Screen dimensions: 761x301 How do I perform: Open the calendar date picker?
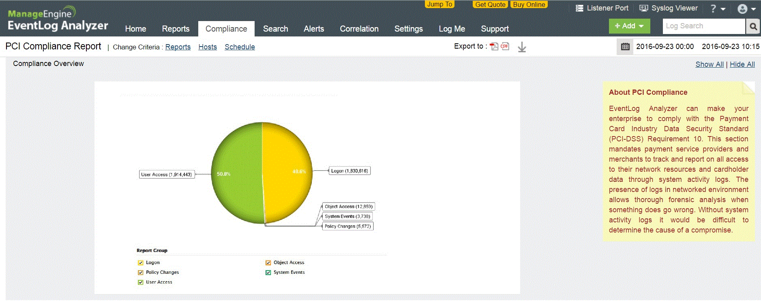point(625,47)
